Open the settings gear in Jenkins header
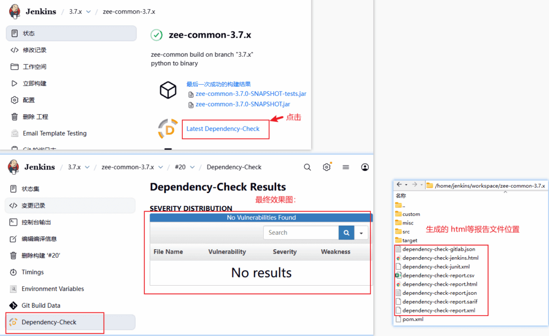 click(327, 167)
